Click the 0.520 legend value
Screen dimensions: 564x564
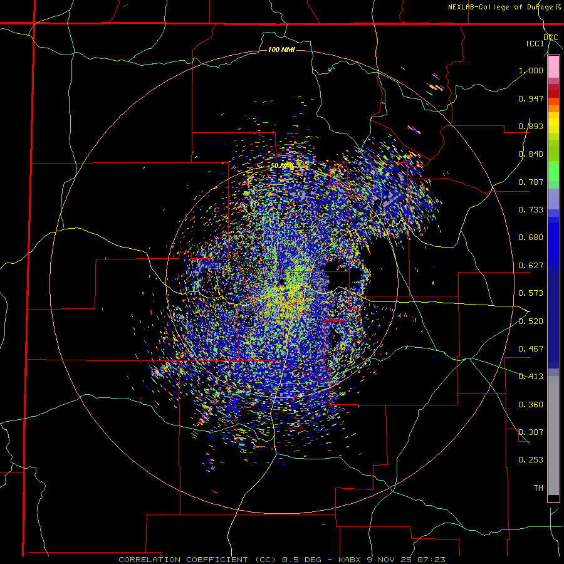click(x=531, y=321)
